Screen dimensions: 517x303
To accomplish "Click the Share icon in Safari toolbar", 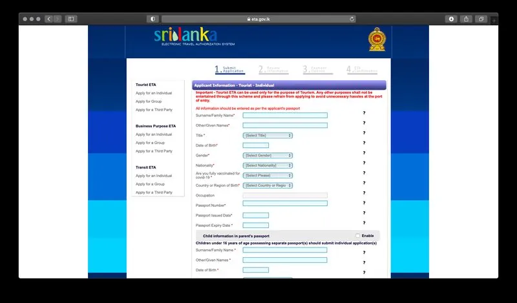I will click(466, 19).
